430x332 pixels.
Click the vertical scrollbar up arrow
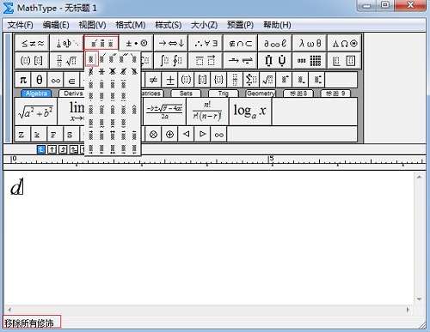(419, 178)
